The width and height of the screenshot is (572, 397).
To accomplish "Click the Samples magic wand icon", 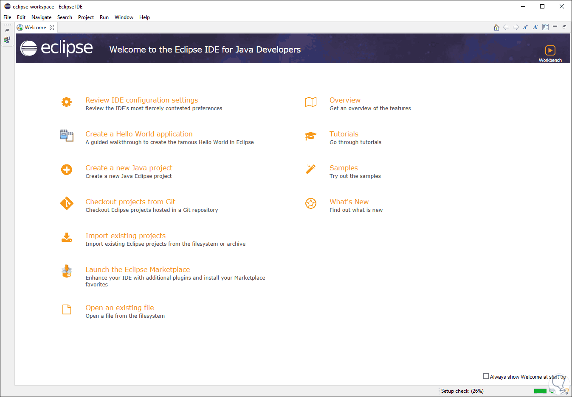I will tap(311, 169).
